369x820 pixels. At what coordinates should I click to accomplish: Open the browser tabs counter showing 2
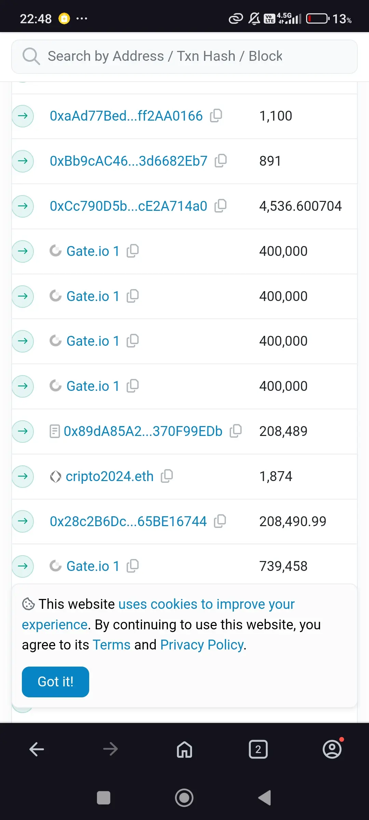point(258,749)
